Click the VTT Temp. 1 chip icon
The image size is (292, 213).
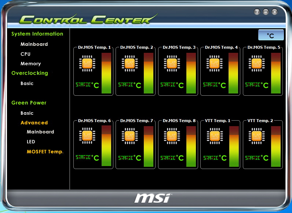click(x=214, y=136)
